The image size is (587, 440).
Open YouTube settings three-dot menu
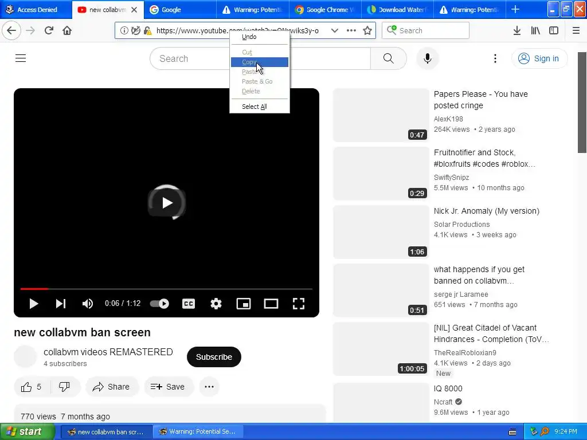coord(495,58)
